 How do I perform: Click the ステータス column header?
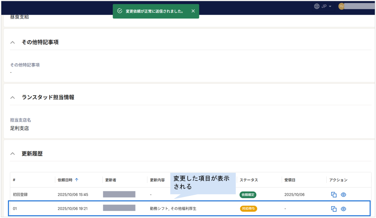click(x=249, y=180)
